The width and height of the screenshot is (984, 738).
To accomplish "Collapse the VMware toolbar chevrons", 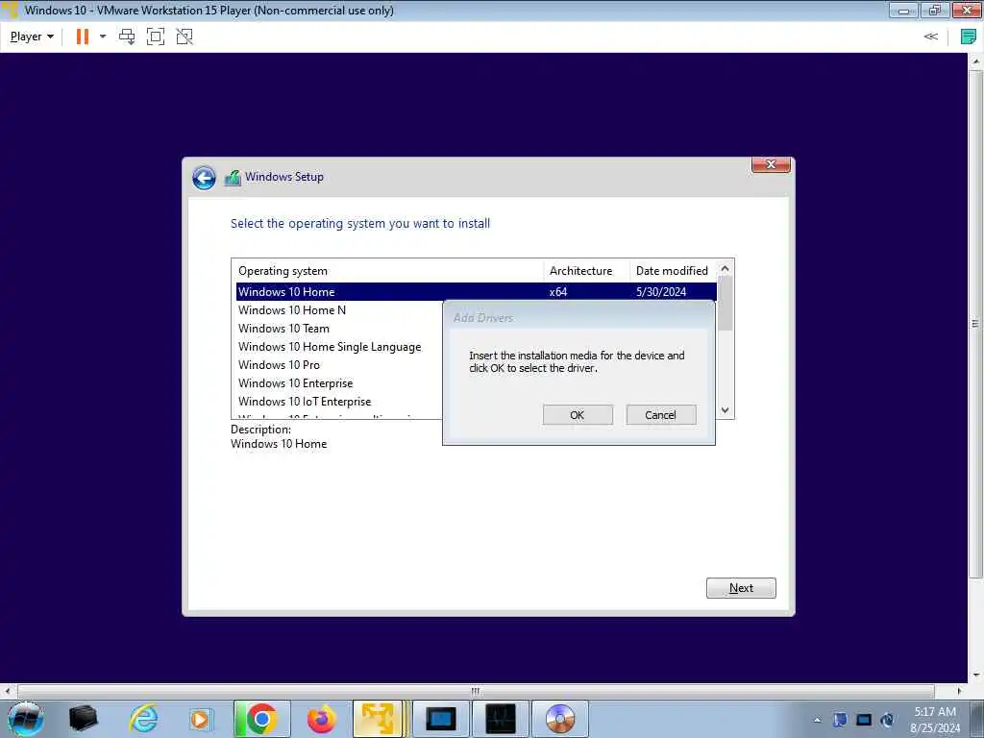I will point(930,37).
